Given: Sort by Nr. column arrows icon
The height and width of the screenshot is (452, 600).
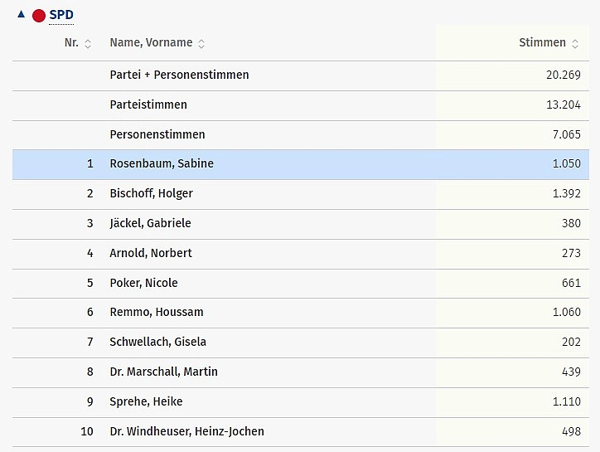Looking at the screenshot, I should [88, 43].
